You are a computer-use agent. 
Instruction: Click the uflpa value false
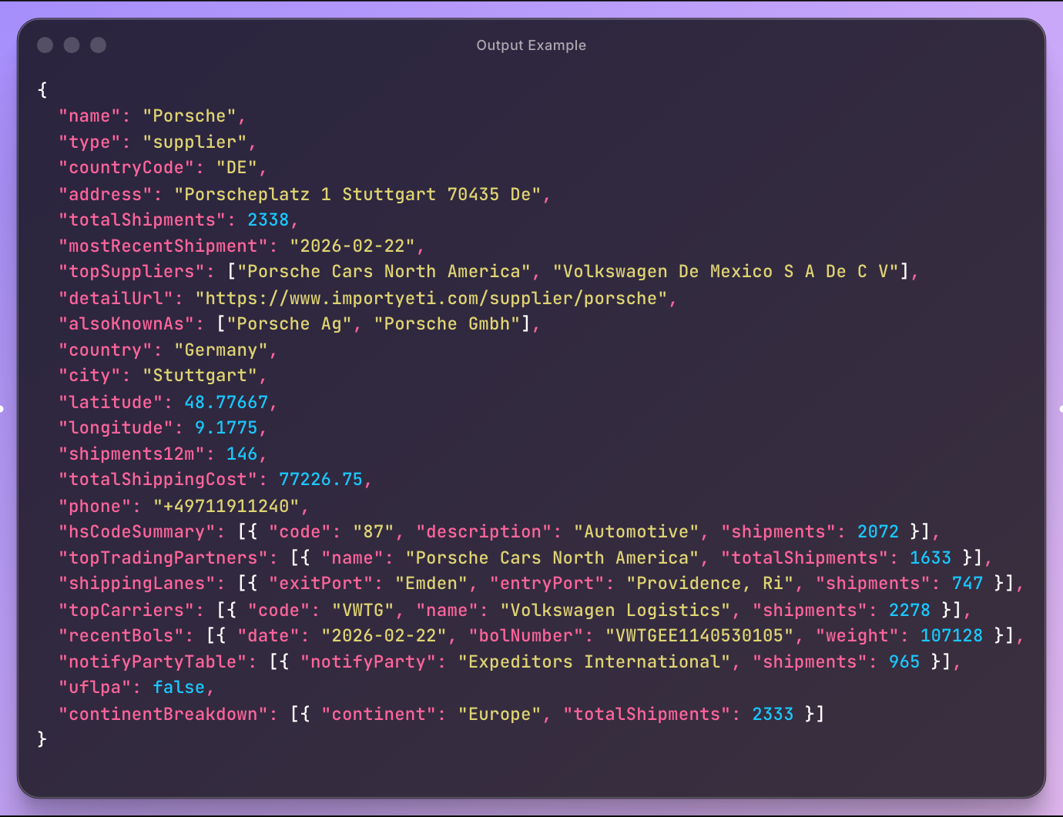179,687
